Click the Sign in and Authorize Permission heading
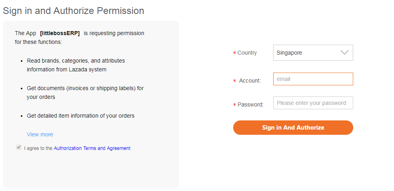The width and height of the screenshot is (394, 191). click(x=74, y=11)
